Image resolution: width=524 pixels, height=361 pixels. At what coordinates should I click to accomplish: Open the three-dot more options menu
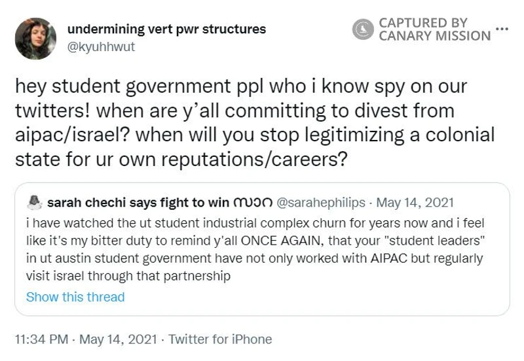502,29
